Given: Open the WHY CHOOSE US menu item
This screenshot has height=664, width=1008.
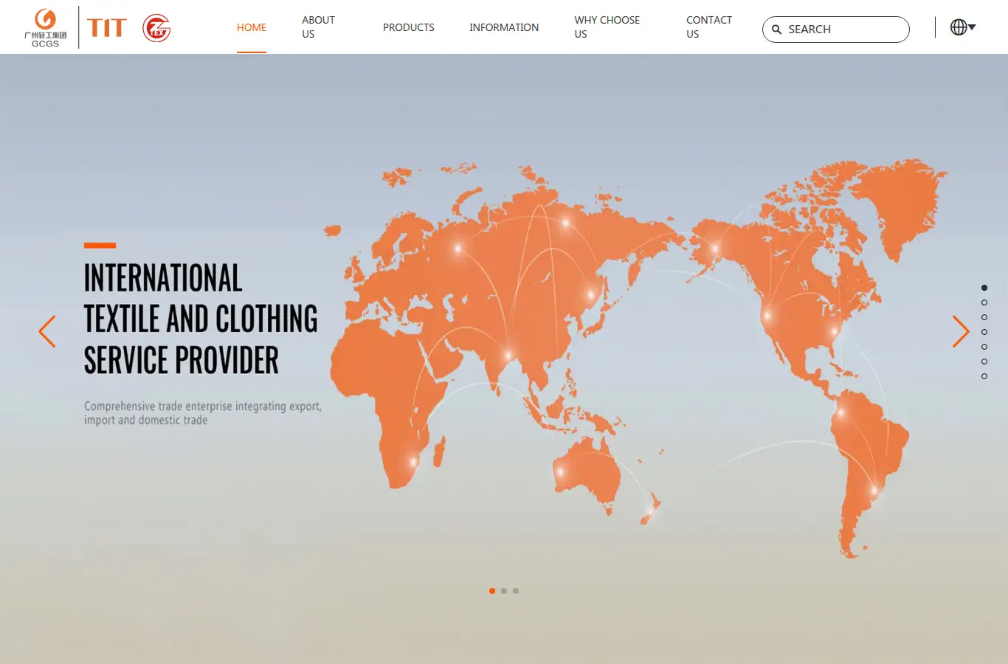Looking at the screenshot, I should (607, 27).
